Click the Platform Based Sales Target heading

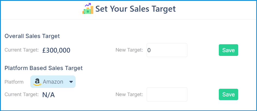click(x=44, y=68)
